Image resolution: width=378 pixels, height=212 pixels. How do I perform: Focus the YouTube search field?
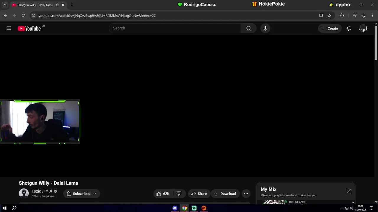(175, 28)
